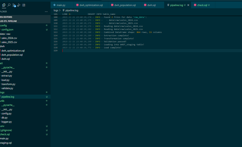Image resolution: width=242 pixels, height=147 pixels.
Task: Click log file icon on pipeline.log tab
Action: tap(168, 5)
